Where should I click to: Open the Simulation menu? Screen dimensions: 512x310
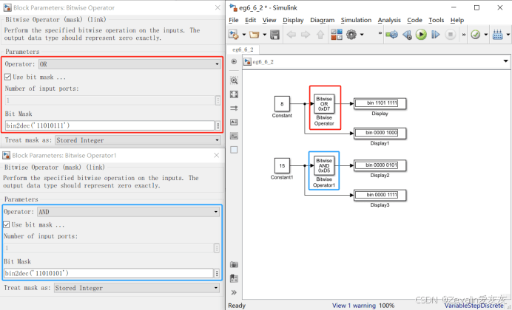pos(356,20)
